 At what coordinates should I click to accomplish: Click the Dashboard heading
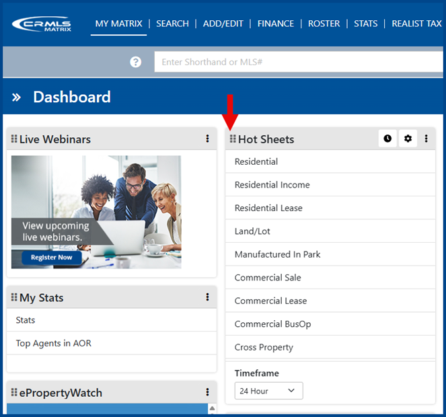(72, 98)
